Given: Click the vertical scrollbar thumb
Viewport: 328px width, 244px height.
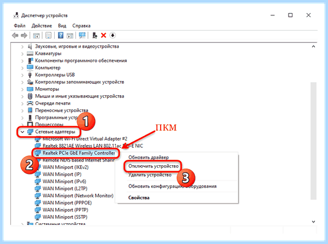Looking at the screenshot, I should click(x=313, y=141).
